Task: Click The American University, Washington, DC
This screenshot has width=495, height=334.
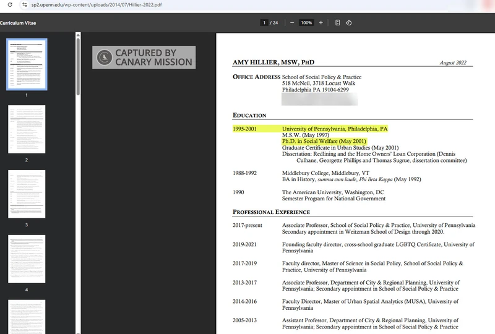Action: coord(333,192)
